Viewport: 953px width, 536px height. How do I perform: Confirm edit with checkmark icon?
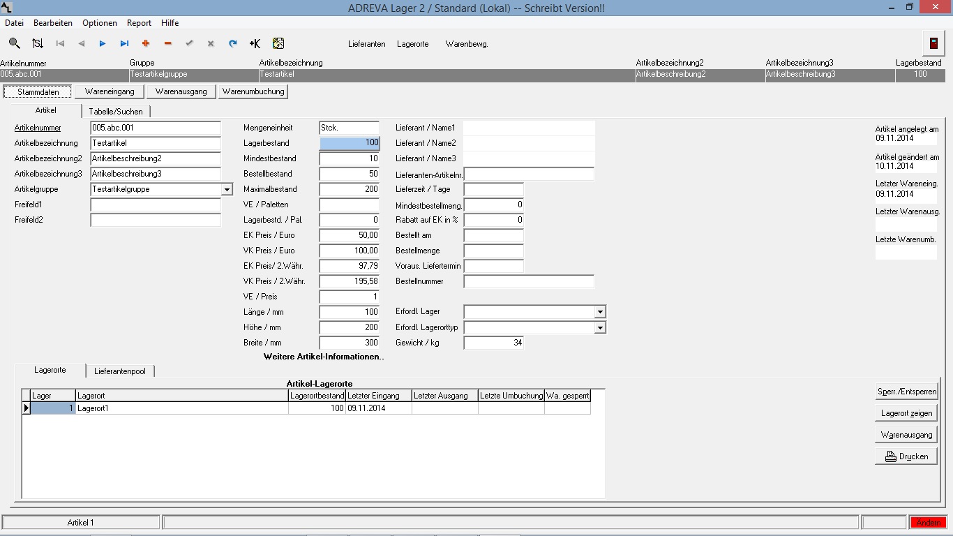189,43
